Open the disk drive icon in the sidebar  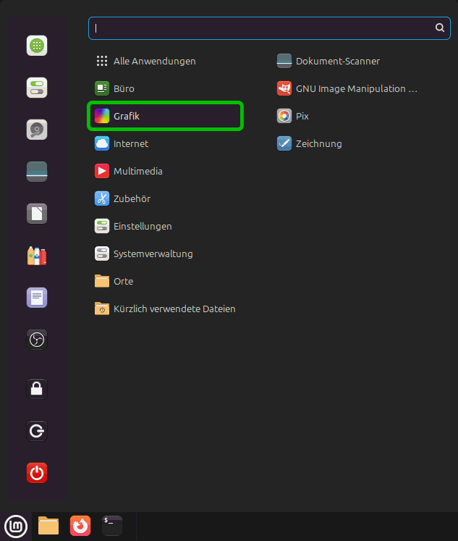(x=37, y=130)
